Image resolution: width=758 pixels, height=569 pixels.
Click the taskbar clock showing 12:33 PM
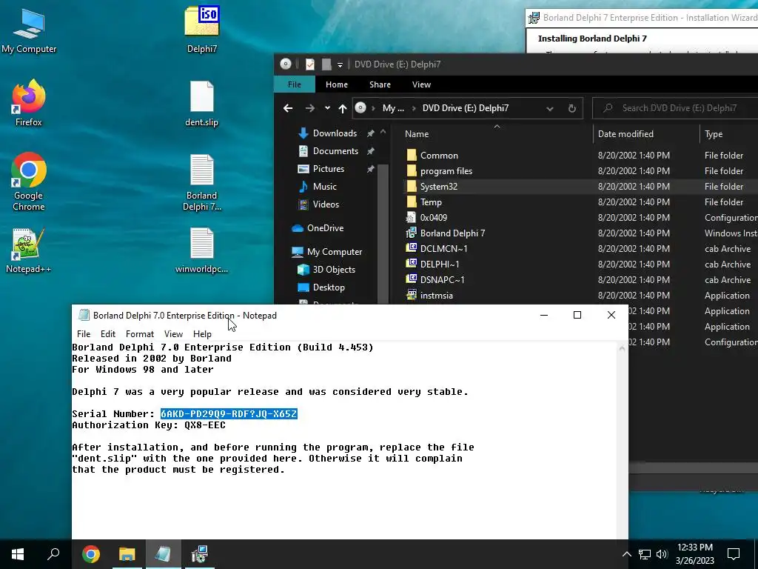[694, 554]
